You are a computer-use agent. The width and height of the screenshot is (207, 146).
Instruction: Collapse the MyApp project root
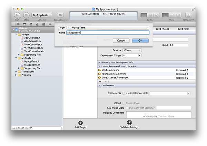13,29
